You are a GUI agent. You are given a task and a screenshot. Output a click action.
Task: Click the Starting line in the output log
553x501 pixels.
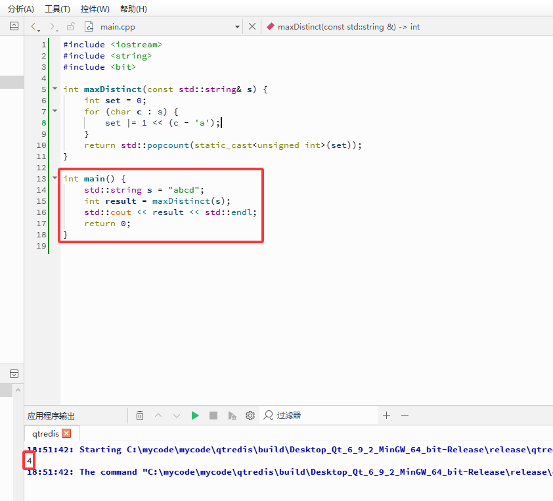coord(290,450)
